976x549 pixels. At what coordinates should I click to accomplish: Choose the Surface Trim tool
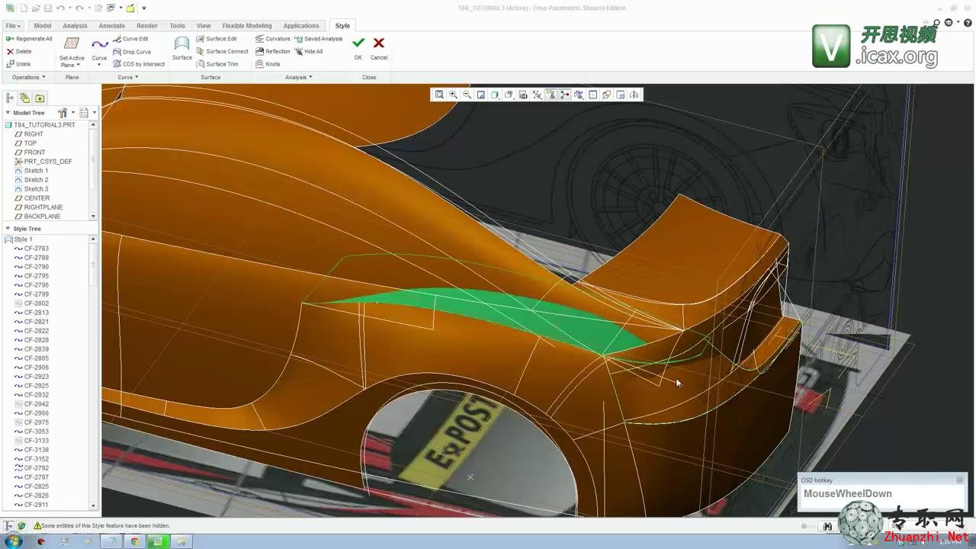click(x=217, y=64)
